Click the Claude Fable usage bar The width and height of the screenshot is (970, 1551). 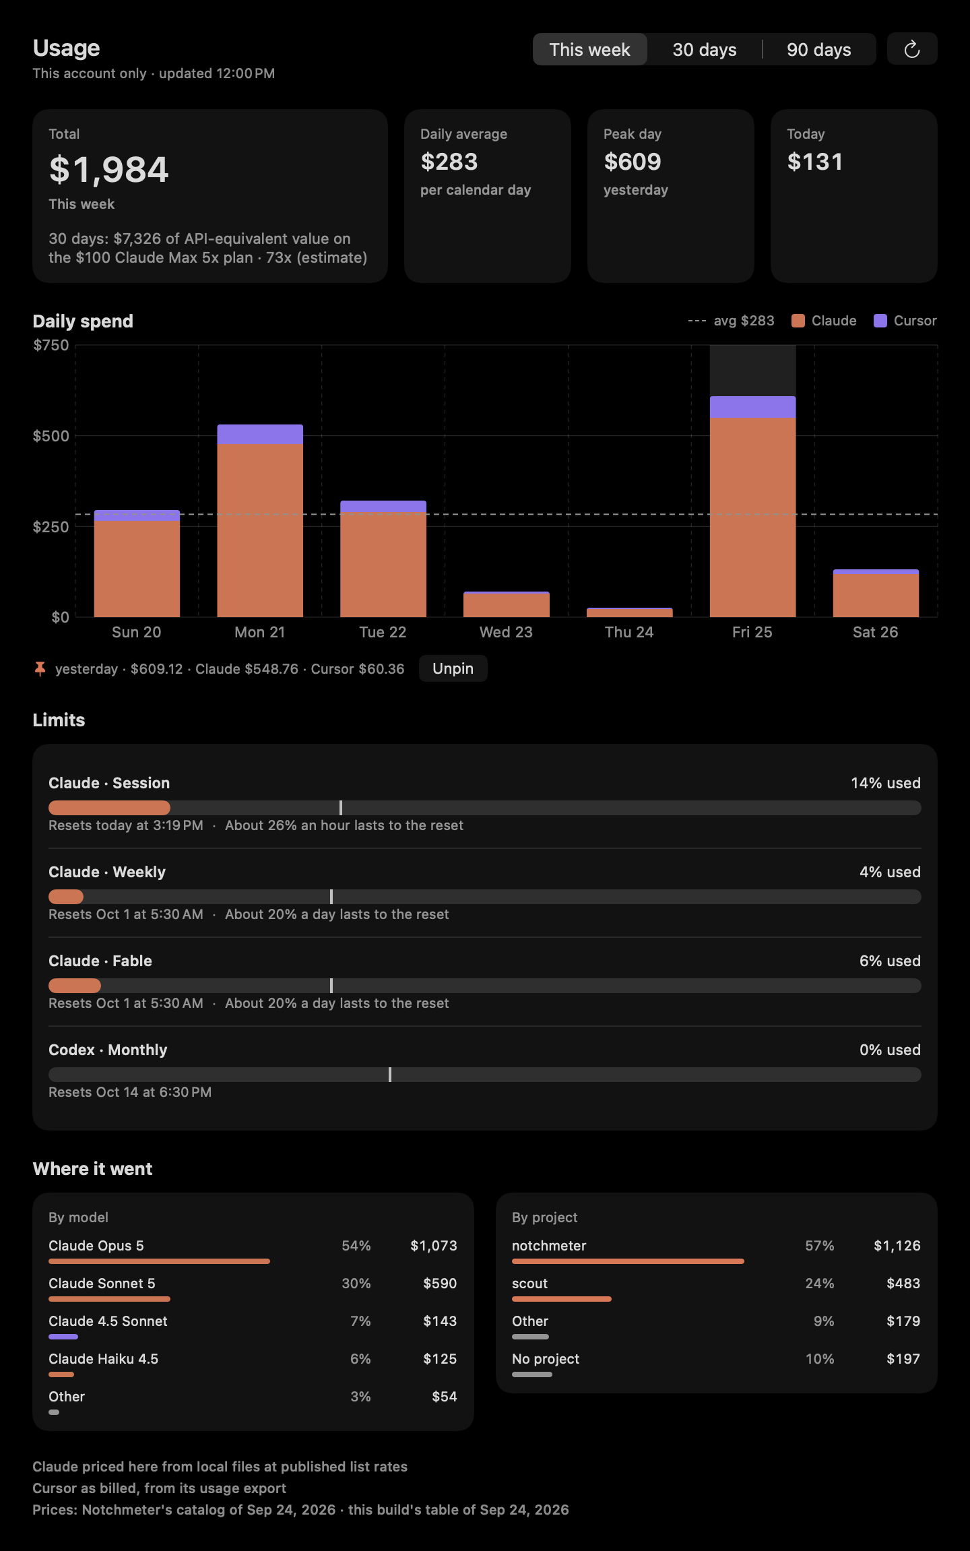point(484,986)
